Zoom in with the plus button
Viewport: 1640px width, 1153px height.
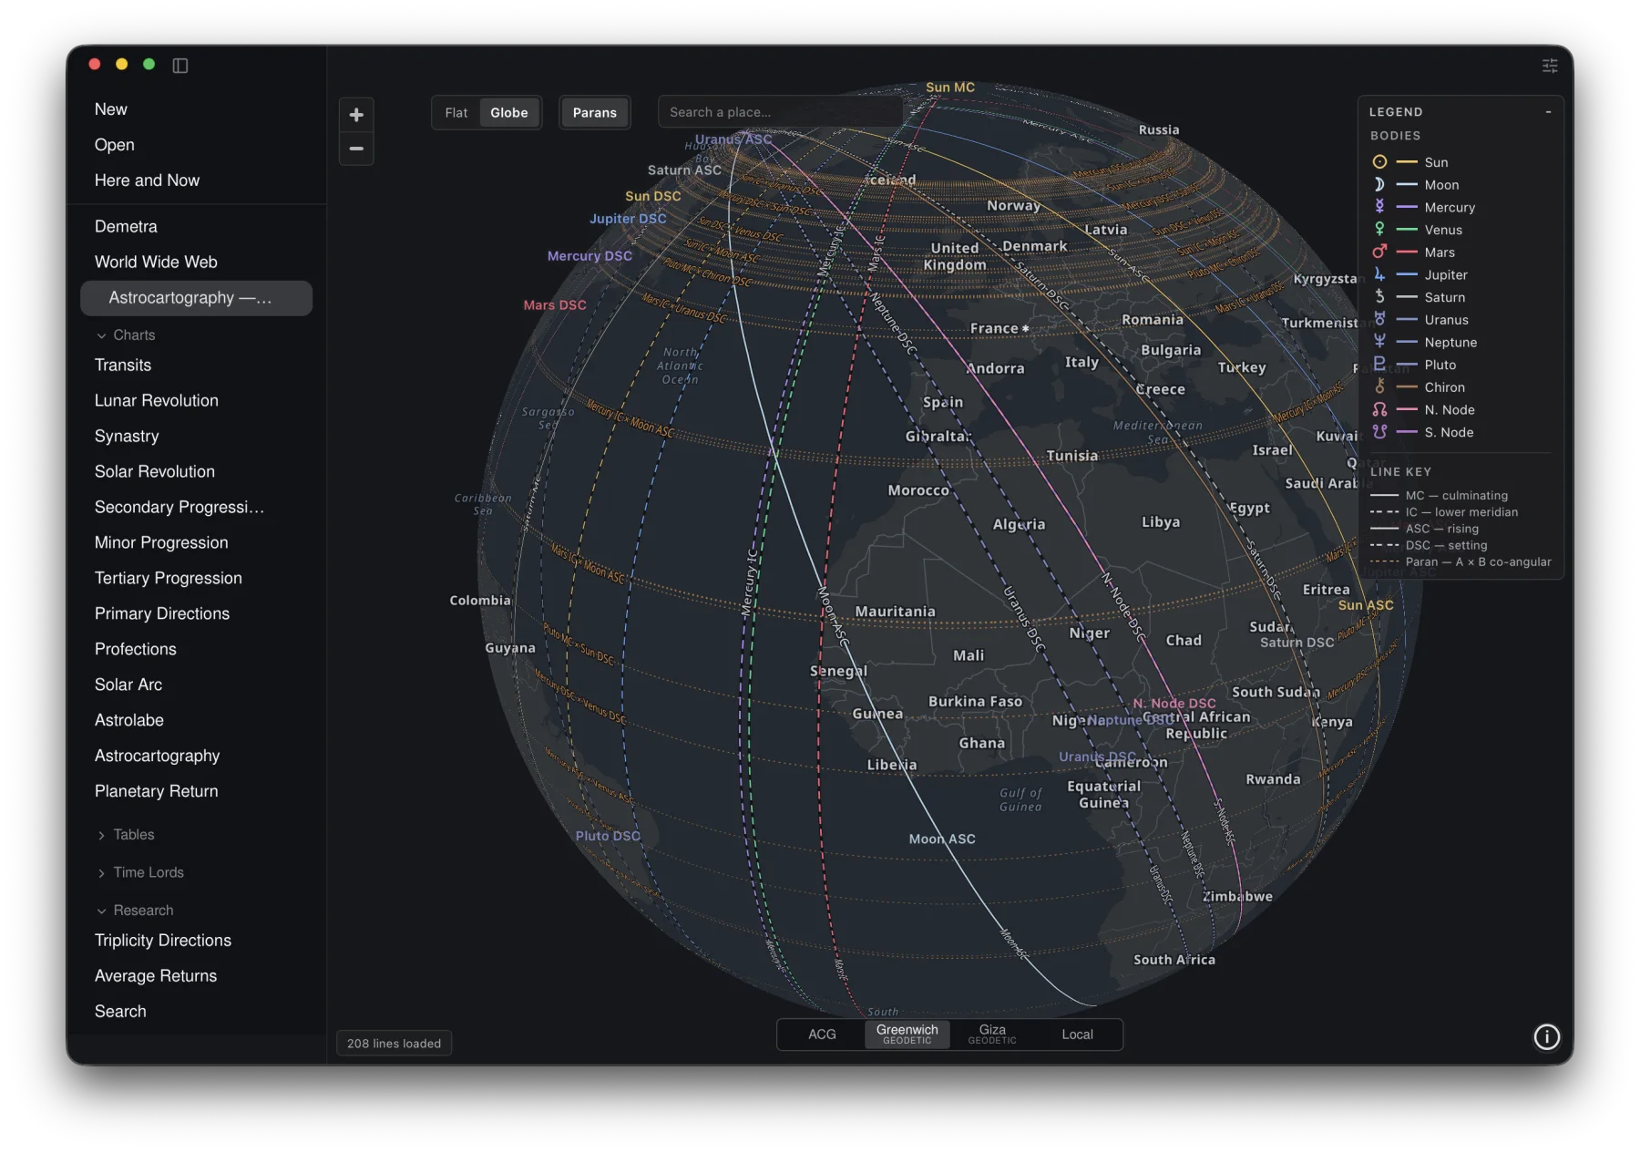[x=356, y=115]
